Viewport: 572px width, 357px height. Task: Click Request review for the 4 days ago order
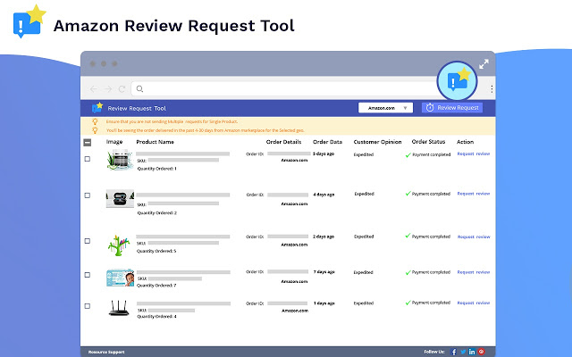(473, 194)
